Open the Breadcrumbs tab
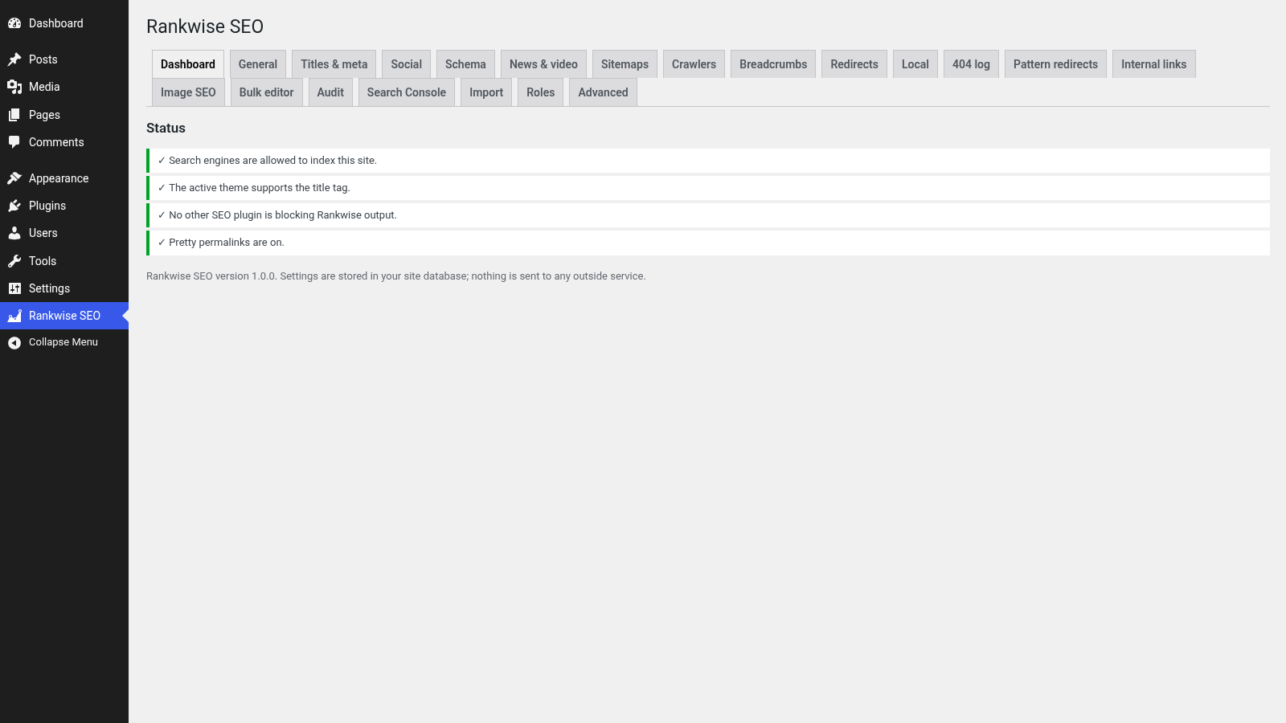This screenshot has width=1286, height=723. [x=773, y=64]
